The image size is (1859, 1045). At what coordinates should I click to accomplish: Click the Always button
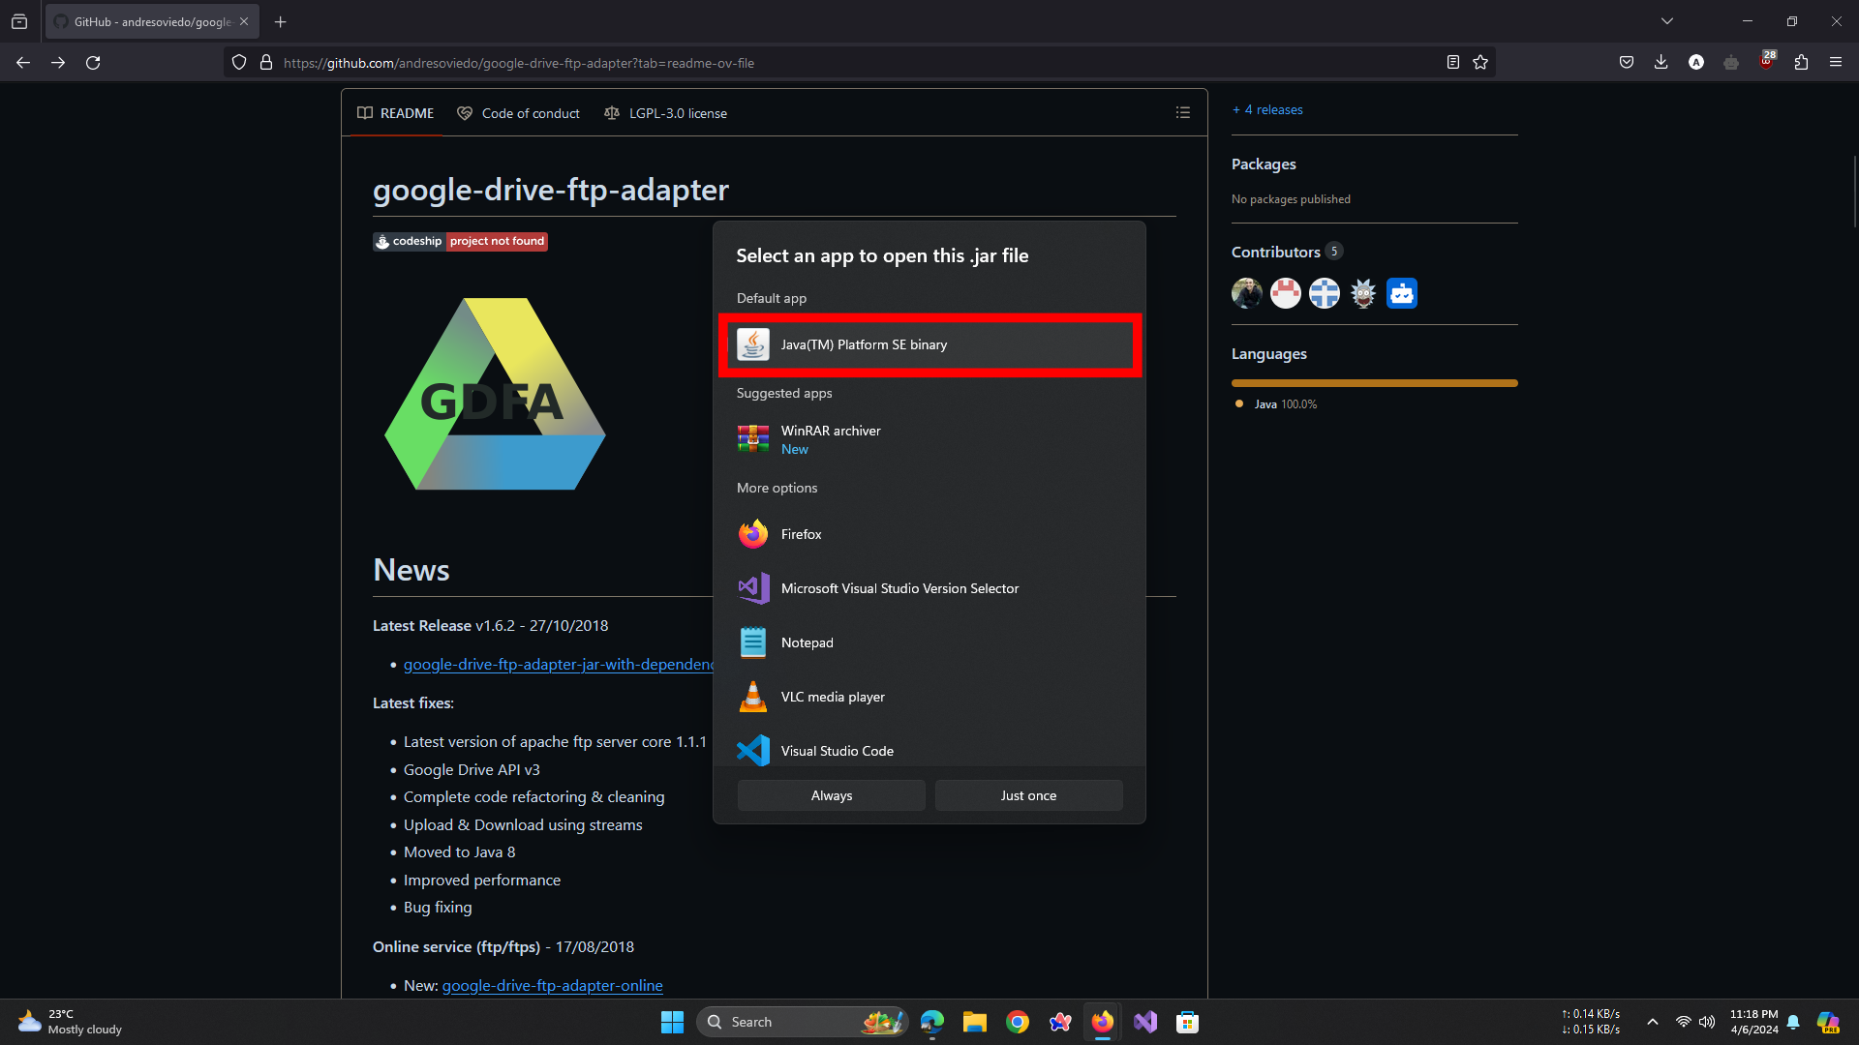[832, 795]
